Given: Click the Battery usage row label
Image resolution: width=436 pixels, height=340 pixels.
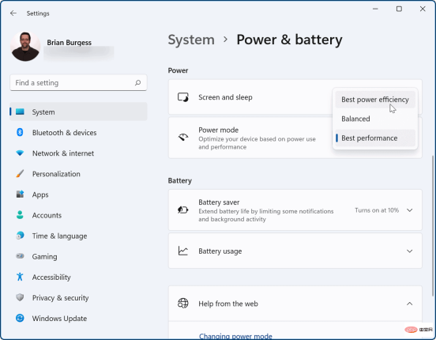Looking at the screenshot, I should pyautogui.click(x=220, y=251).
